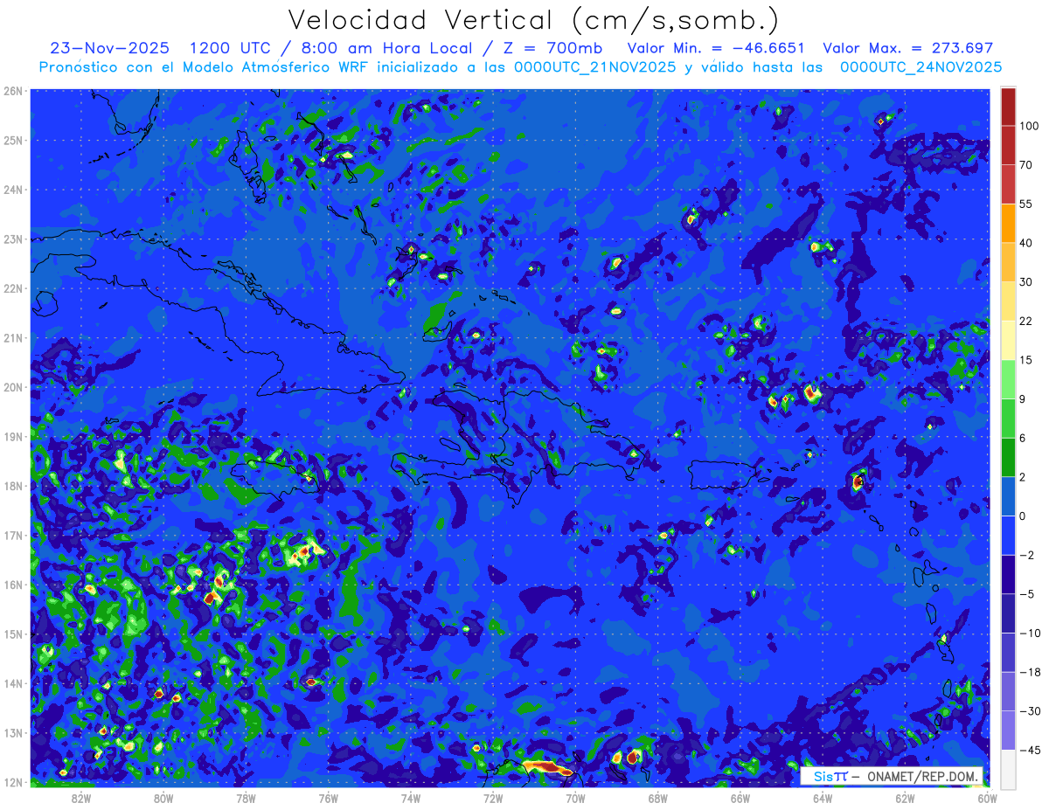1049x810 pixels.
Task: Click the 18N latitude label
Action: click(x=12, y=486)
